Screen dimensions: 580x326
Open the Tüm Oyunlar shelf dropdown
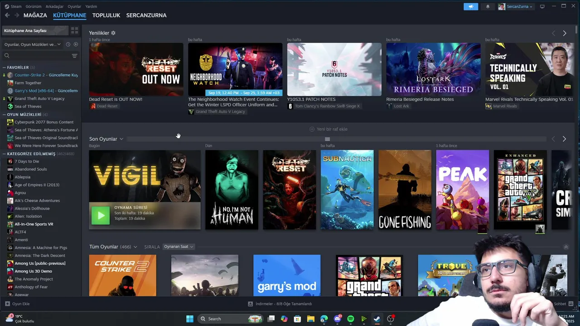pyautogui.click(x=135, y=247)
